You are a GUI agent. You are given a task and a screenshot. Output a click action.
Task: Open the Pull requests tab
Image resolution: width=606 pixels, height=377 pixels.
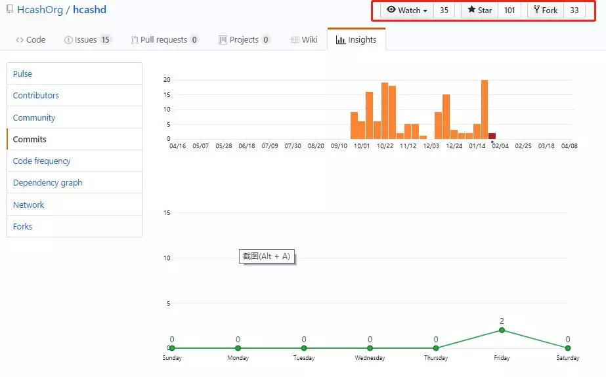coord(165,40)
